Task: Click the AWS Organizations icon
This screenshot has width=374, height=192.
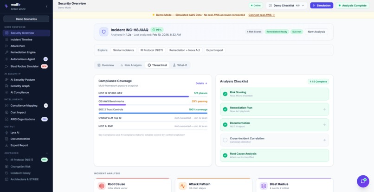Action: (x=6, y=119)
